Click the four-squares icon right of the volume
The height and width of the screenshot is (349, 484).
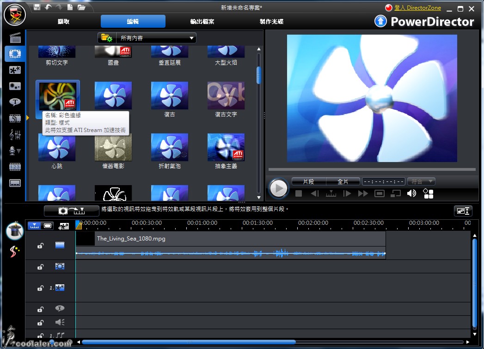point(428,193)
